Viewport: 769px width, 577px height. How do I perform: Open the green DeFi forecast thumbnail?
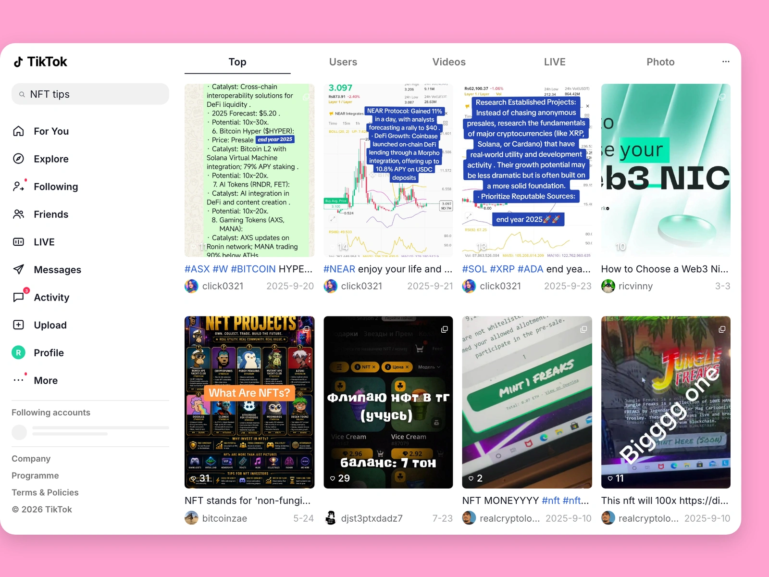click(249, 171)
